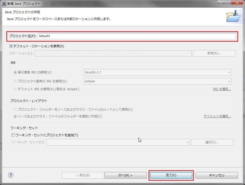Viewport: 245px width, 185px height.
Task: Toggle the デフォルト・ロケーションを使用 checkbox
Action: coord(11,46)
